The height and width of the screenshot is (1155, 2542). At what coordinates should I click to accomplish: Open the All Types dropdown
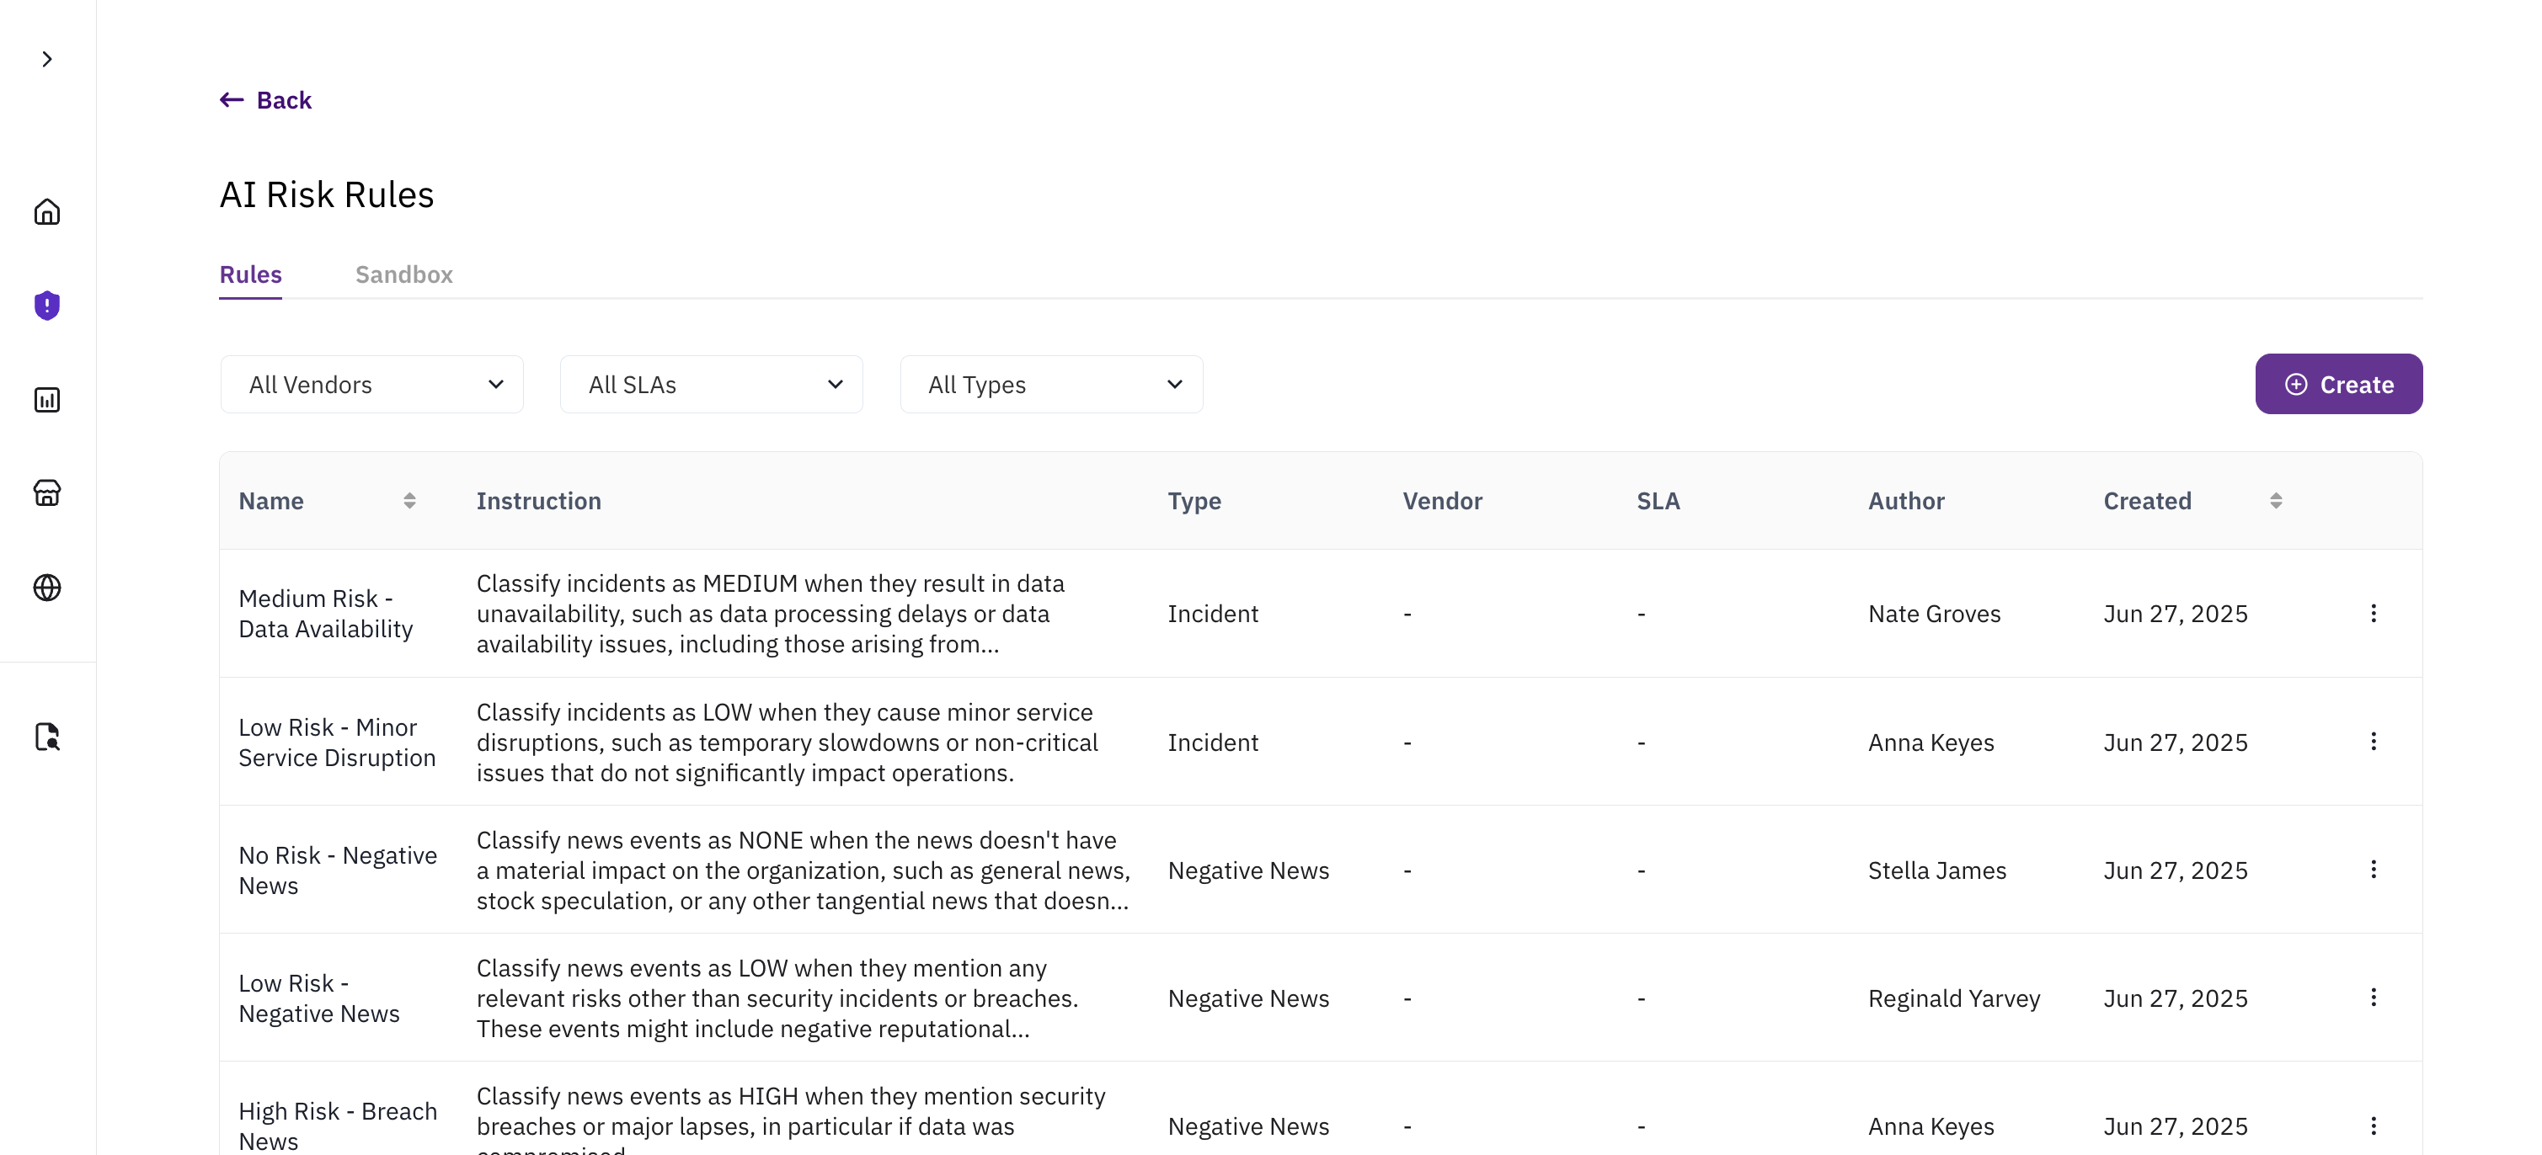click(1050, 385)
